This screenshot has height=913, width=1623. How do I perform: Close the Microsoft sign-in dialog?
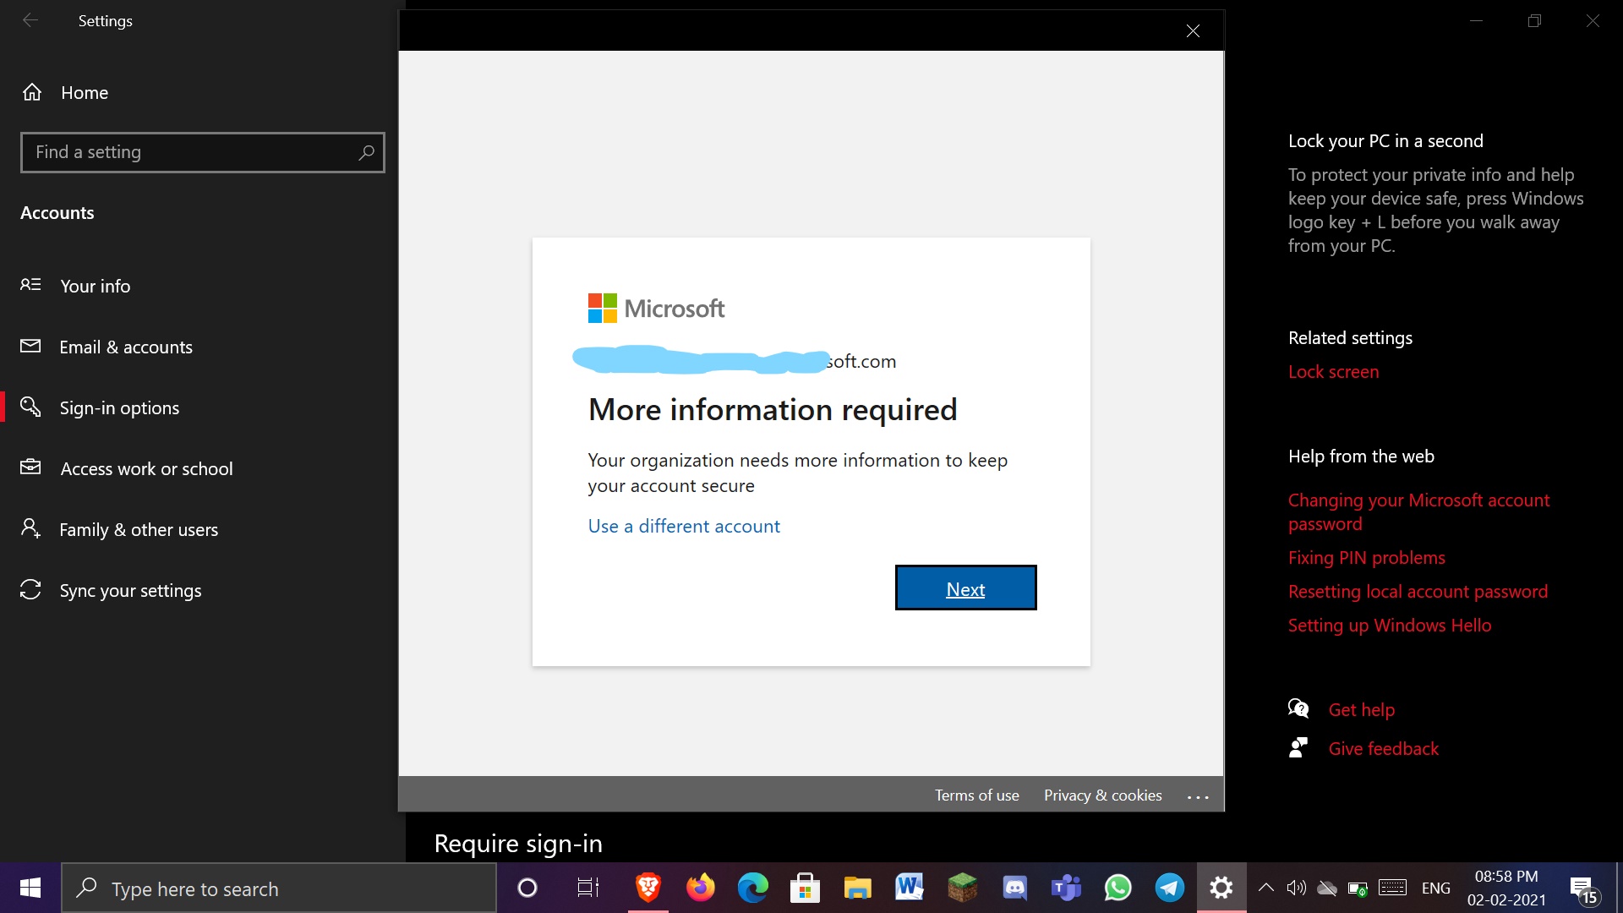[x=1193, y=31]
